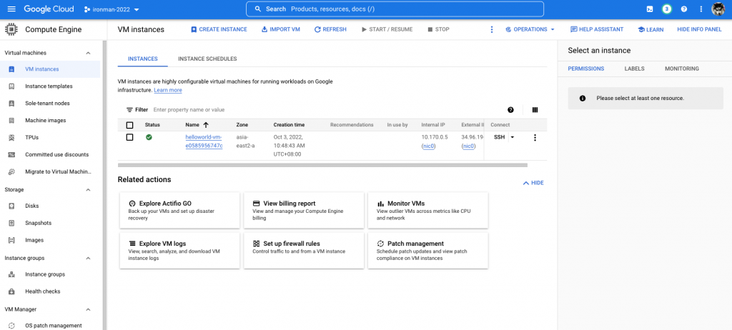732x330 pixels.
Task: Open the Monitoring tab in the info panel
Action: click(681, 69)
